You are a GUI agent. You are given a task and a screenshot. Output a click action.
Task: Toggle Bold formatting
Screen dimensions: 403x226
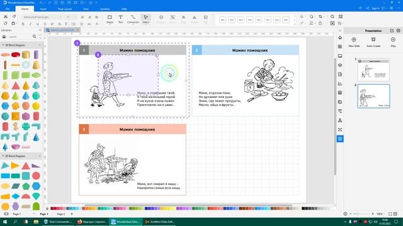(x=23, y=24)
